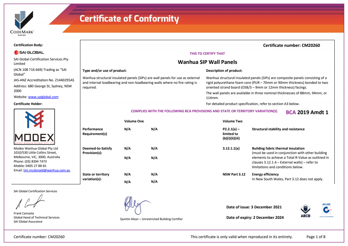This screenshot has height=246, width=348.
Task: Select "Quintin Kleyn – Unrestricted Building Certifier"
Action: click(x=151, y=219)
